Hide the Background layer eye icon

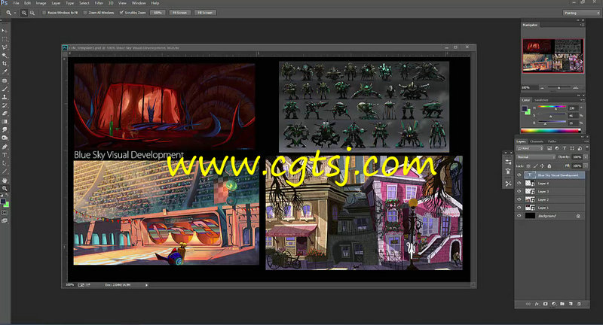519,216
